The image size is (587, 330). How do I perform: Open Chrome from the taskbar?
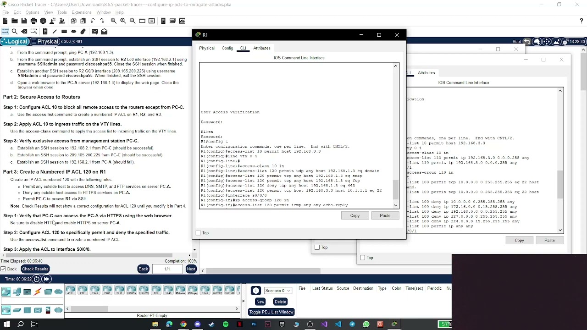(183, 324)
